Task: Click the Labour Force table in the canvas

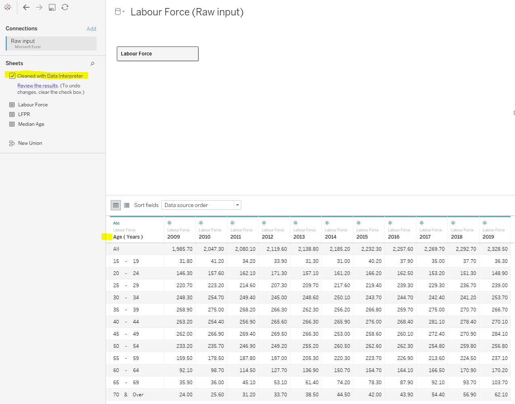Action: (x=157, y=53)
